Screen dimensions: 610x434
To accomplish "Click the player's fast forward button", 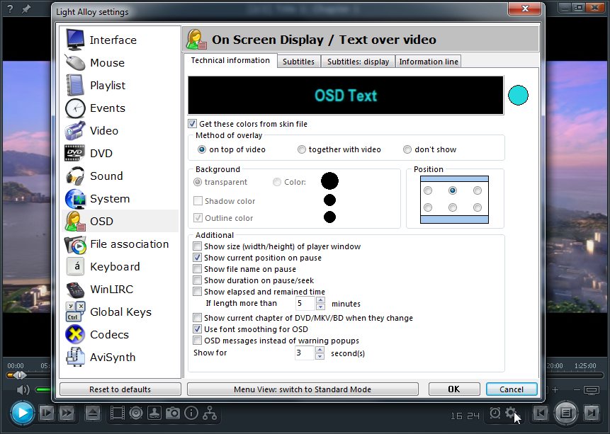I will point(67,413).
